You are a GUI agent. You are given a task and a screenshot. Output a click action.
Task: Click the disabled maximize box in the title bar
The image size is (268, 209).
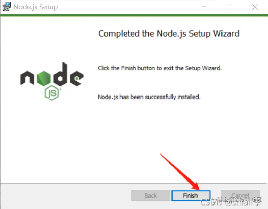(x=229, y=7)
